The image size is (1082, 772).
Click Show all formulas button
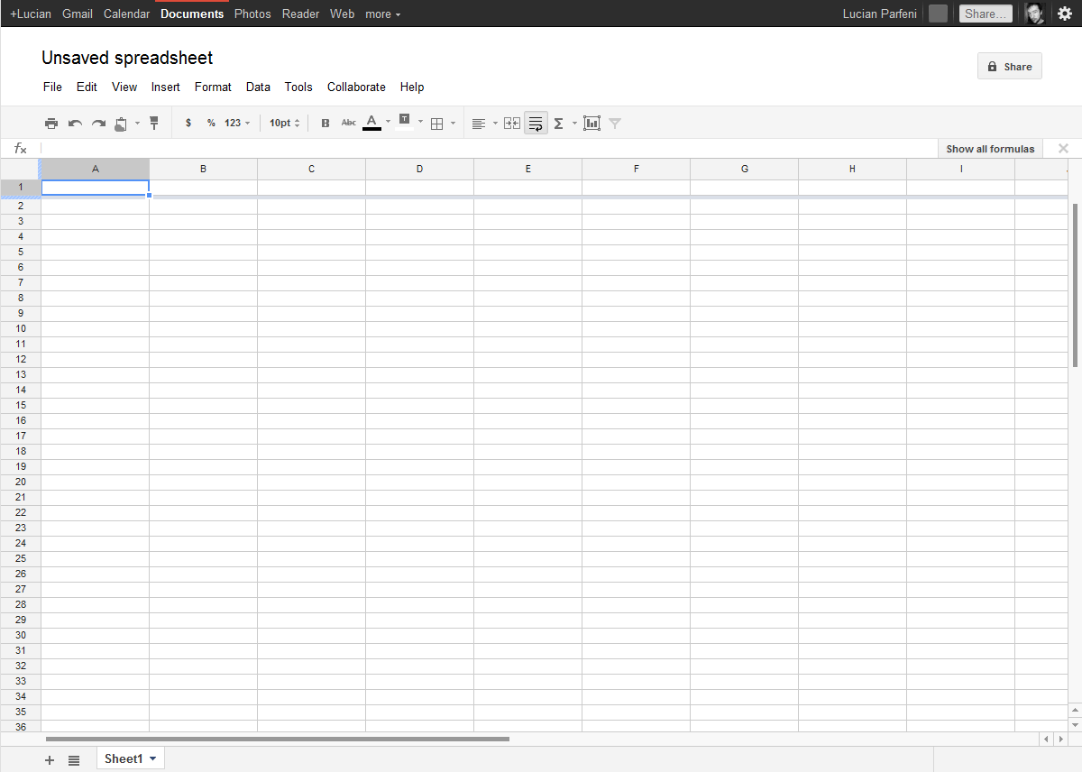pyautogui.click(x=990, y=149)
